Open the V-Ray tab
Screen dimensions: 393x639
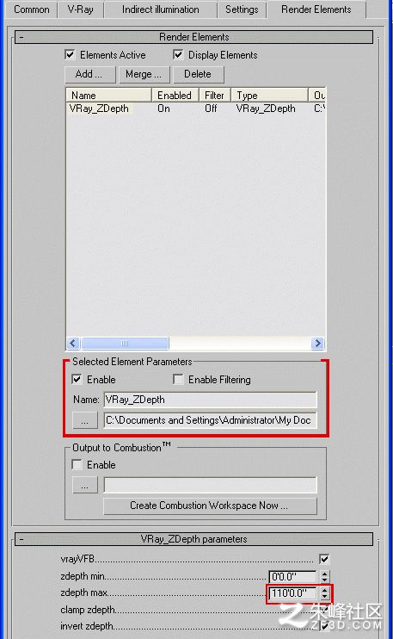[x=81, y=9]
